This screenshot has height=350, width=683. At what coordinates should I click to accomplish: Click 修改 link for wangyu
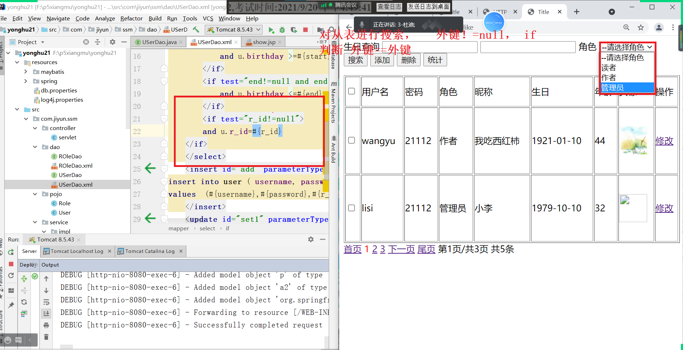tap(664, 141)
